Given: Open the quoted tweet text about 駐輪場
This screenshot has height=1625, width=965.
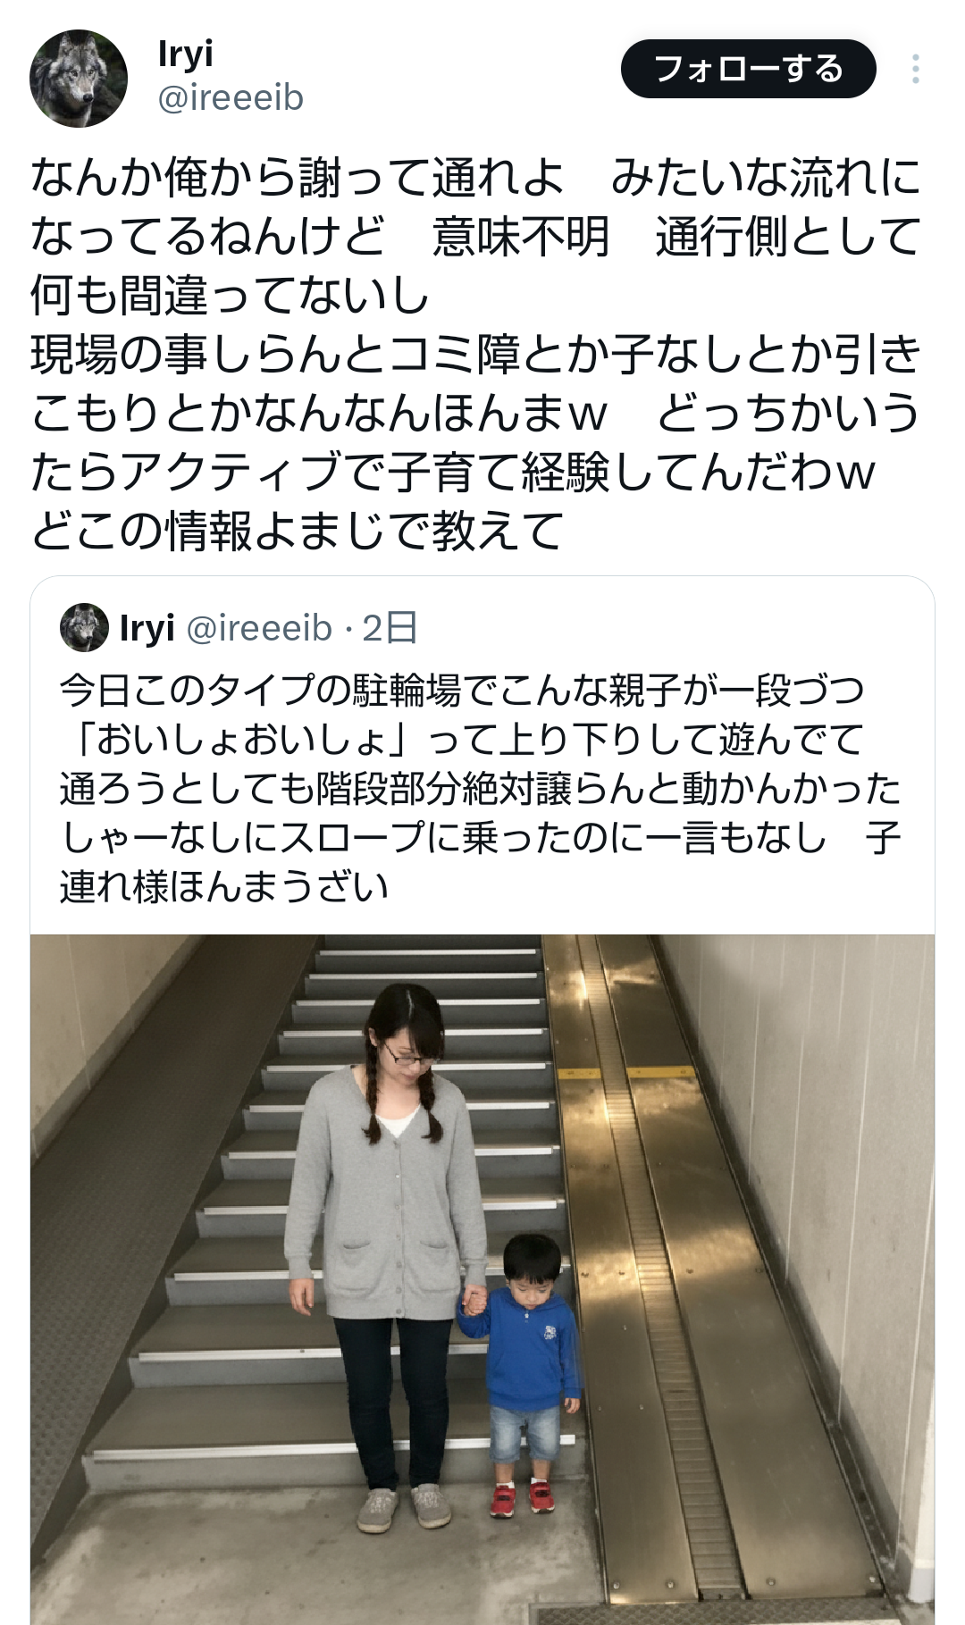Looking at the screenshot, I should click(481, 788).
